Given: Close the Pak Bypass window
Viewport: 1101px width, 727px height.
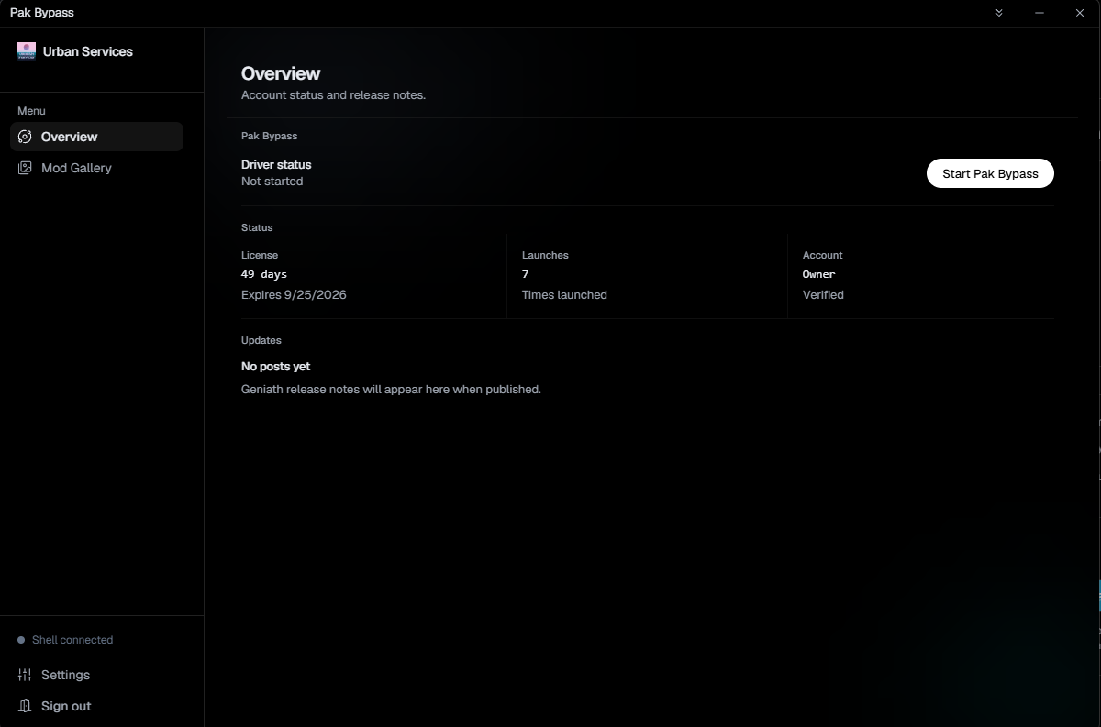Looking at the screenshot, I should pos(1080,13).
